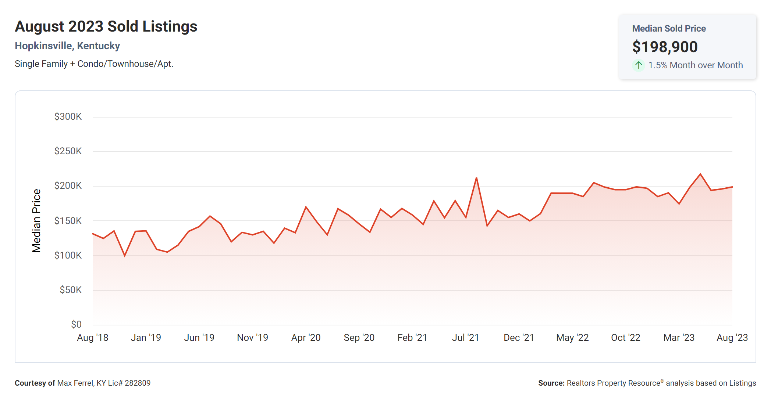Click the Dec '21 x-axis label
The image size is (771, 404).
coord(519,338)
